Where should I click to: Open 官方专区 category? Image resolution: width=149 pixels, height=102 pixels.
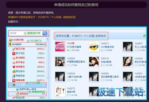(20, 53)
